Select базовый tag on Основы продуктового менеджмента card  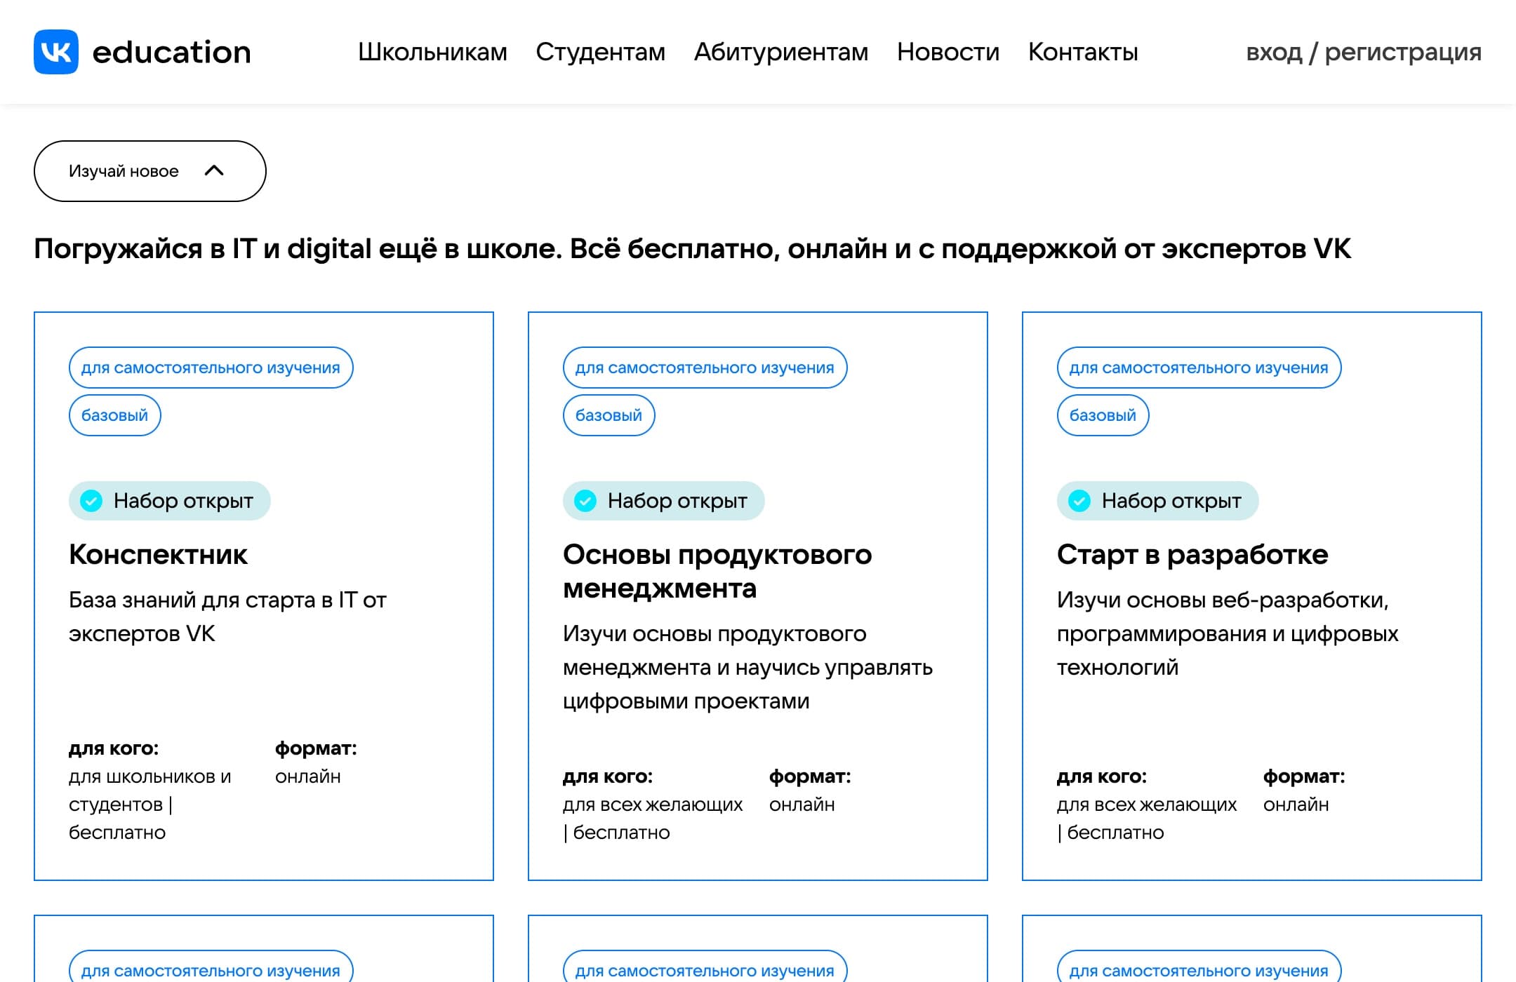609,415
